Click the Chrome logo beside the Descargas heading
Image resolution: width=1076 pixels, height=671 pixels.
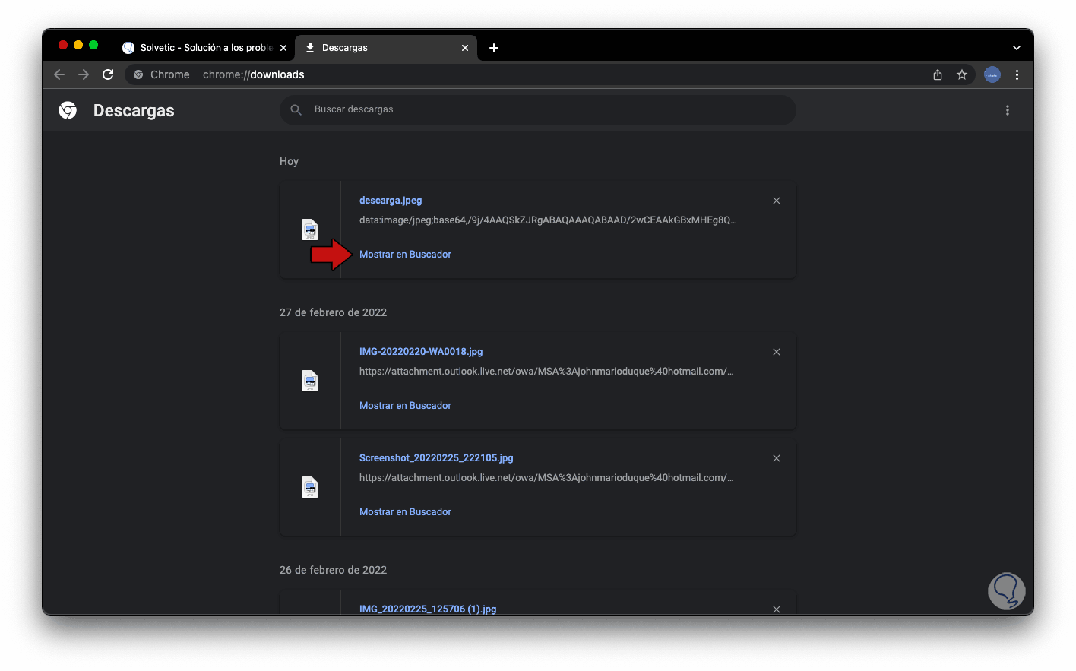[68, 110]
